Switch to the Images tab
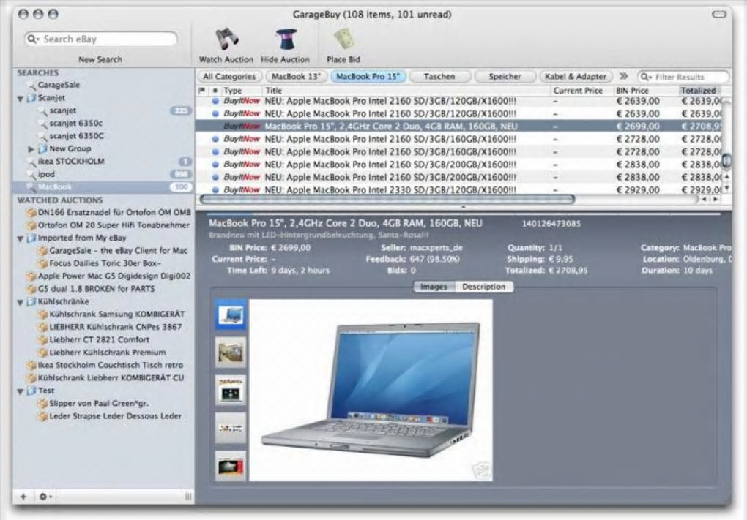The width and height of the screenshot is (747, 520). [x=434, y=287]
